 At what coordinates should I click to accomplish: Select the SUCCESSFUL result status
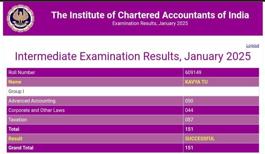(200, 138)
